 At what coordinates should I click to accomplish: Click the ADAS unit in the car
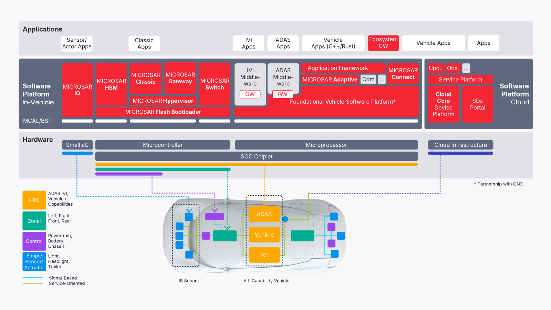pyautogui.click(x=264, y=214)
